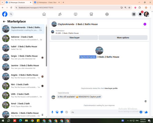
Task: Open the Friends icon in top navigation
Action: 60,14
